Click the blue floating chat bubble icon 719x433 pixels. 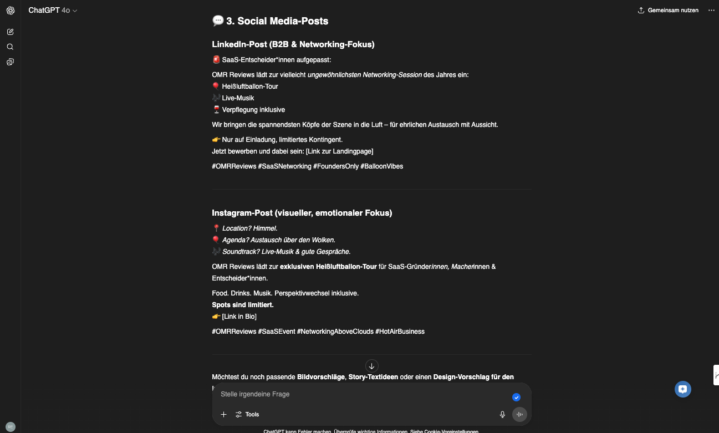(x=683, y=389)
